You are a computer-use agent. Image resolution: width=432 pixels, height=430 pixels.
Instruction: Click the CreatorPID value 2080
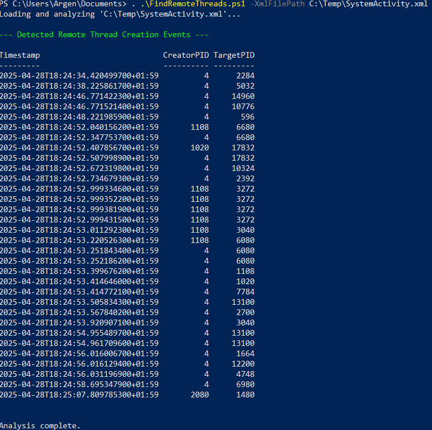[x=200, y=395]
